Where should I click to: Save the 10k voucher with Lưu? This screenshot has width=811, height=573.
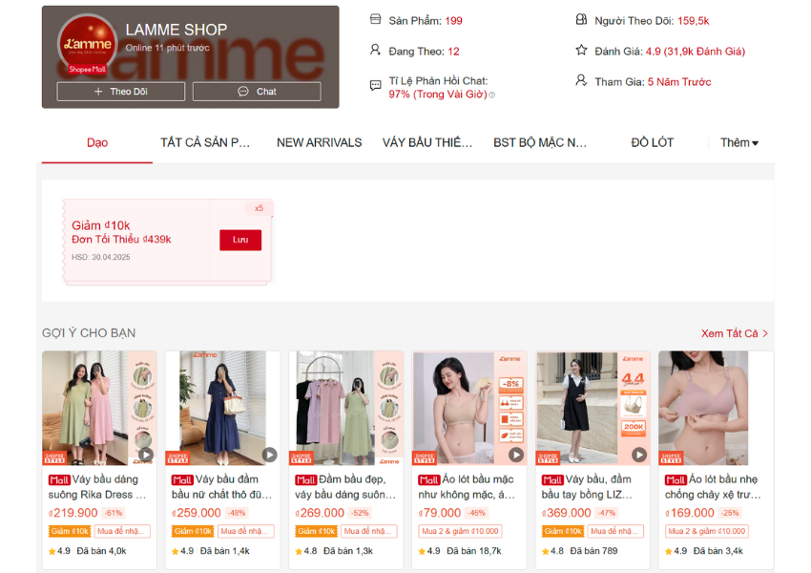pyautogui.click(x=239, y=240)
